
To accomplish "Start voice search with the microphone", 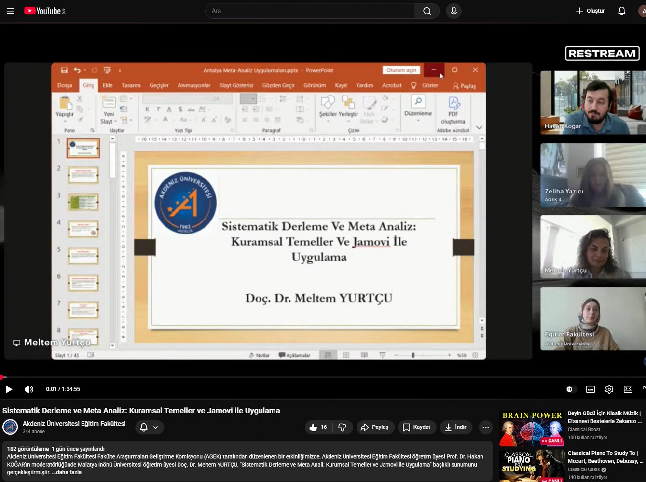I will tap(454, 11).
